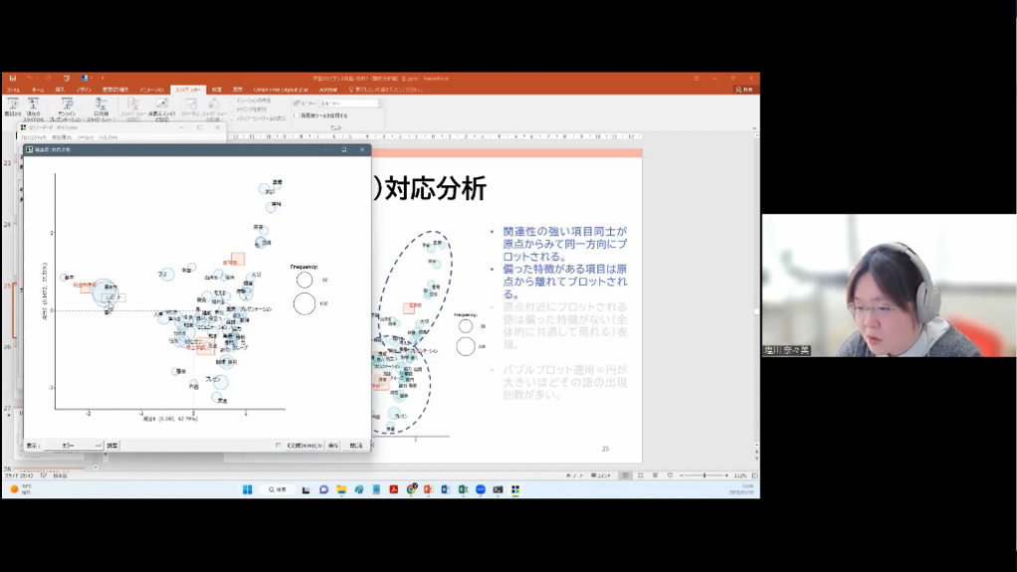Open Tools (ツール) menu in KH Coder window

(x=86, y=137)
